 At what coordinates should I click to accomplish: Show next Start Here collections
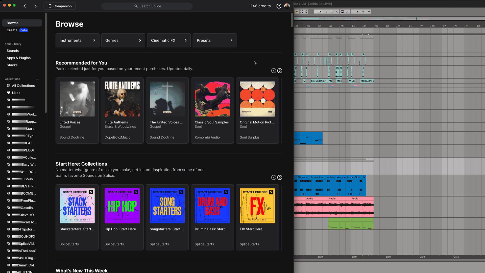click(x=280, y=177)
